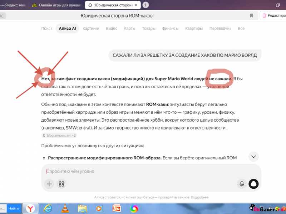Viewport: 286px width, 214px height.
Task: Open the Видео section
Action: point(112,29)
